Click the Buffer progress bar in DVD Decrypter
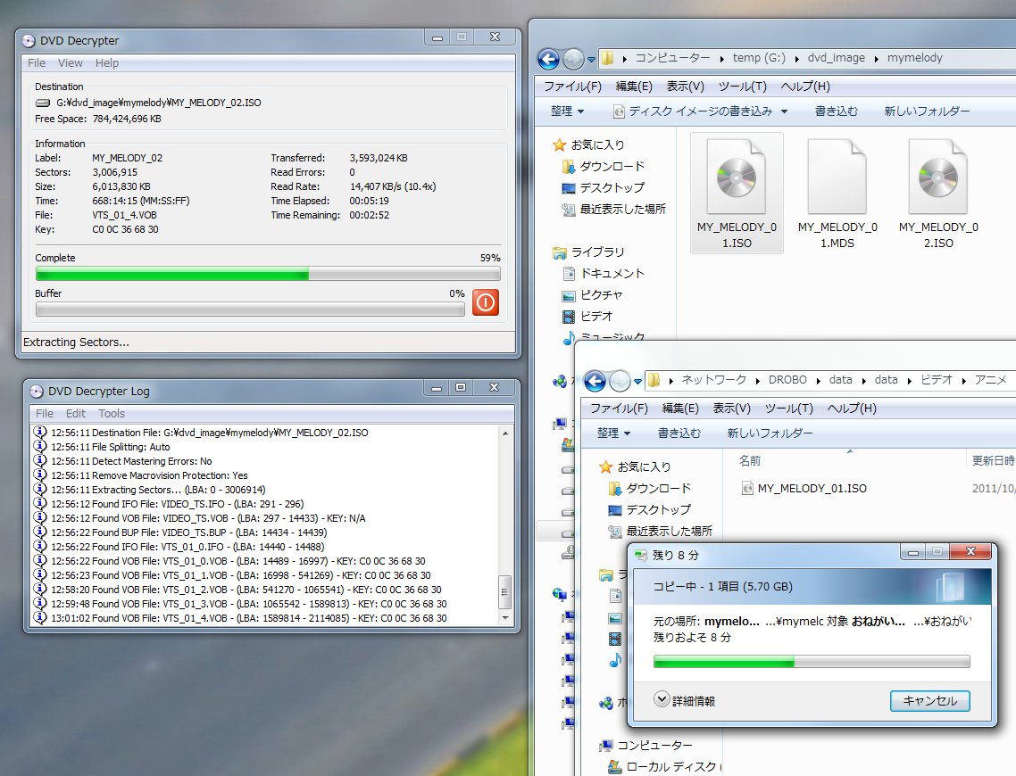Image resolution: width=1016 pixels, height=776 pixels. pos(250,310)
